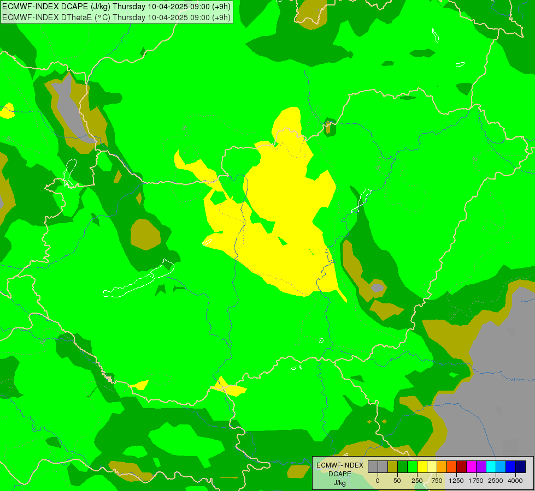This screenshot has height=491, width=535.
Task: Click the legend value "1750"
Action: coord(476,481)
